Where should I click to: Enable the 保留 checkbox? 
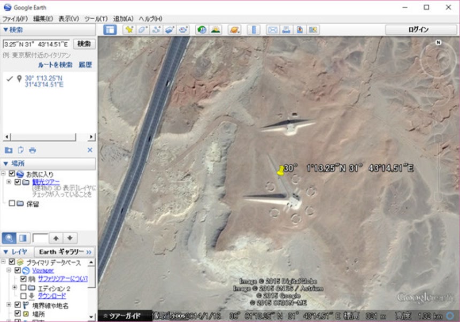[x=12, y=204]
